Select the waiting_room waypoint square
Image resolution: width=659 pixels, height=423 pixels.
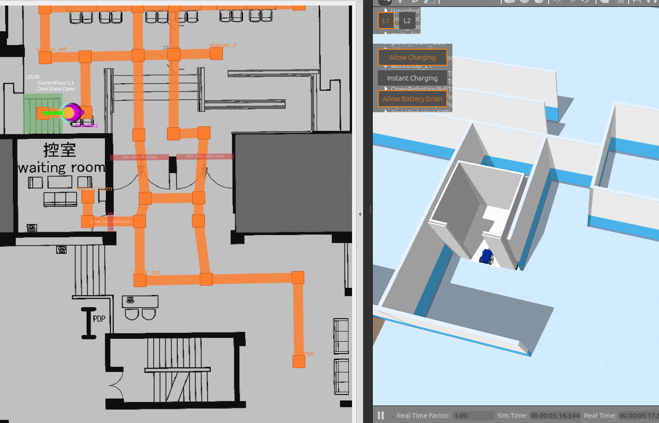tap(88, 197)
